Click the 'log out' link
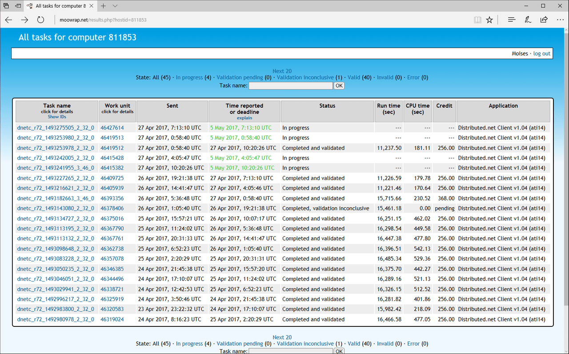The height and width of the screenshot is (354, 569). 541,53
